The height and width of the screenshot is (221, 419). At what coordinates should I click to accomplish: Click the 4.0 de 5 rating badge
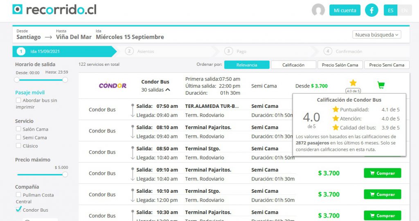353,91
